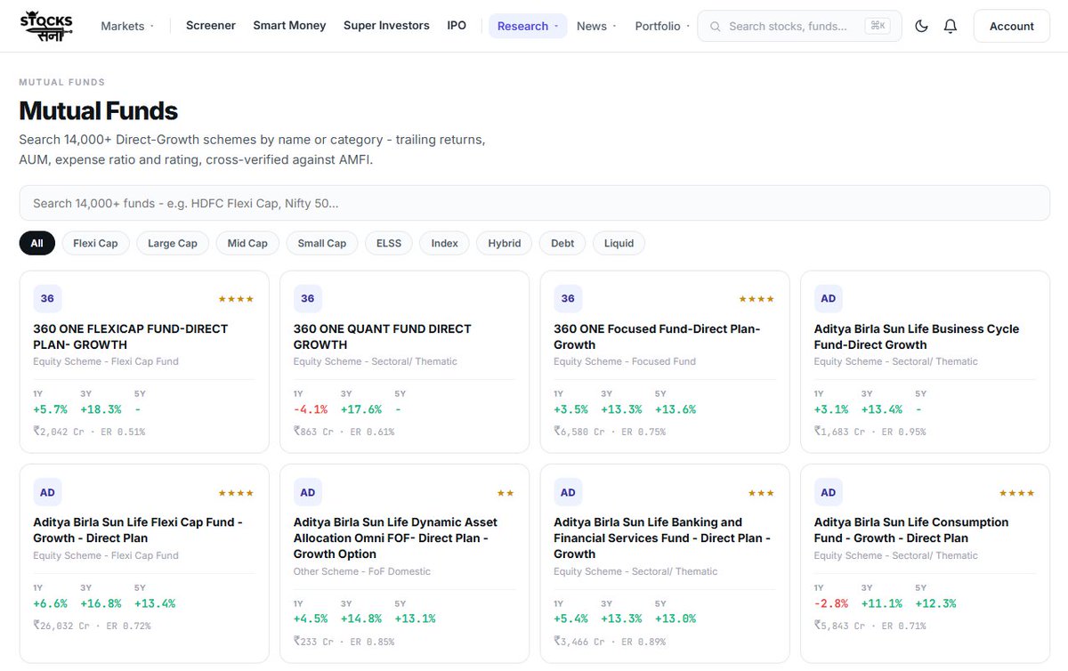This screenshot has height=671, width=1068.
Task: Click ₹1,683 Cr · ER 0.95% text
Action: point(870,432)
